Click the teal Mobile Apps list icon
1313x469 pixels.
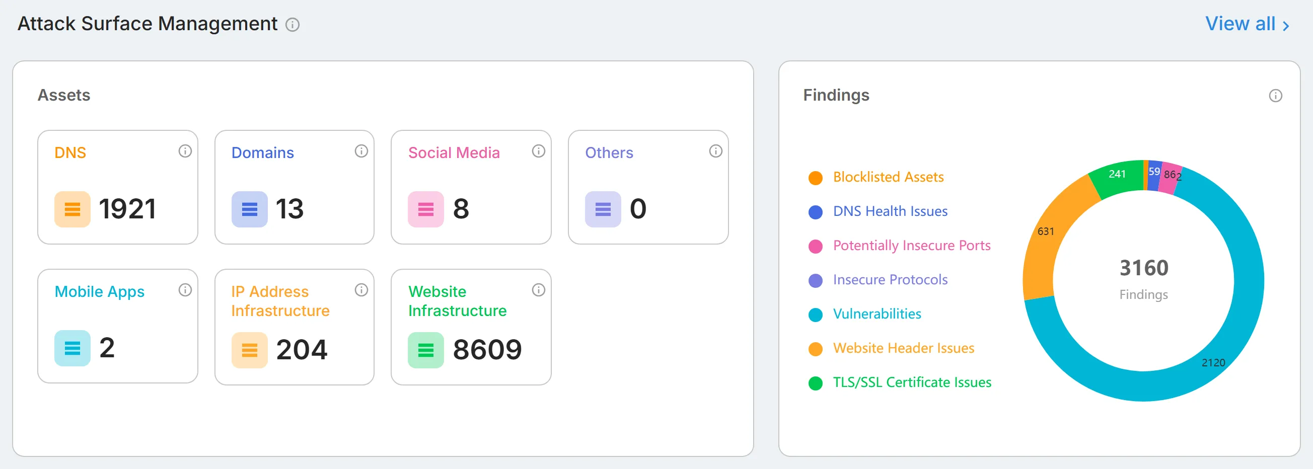[x=72, y=348]
